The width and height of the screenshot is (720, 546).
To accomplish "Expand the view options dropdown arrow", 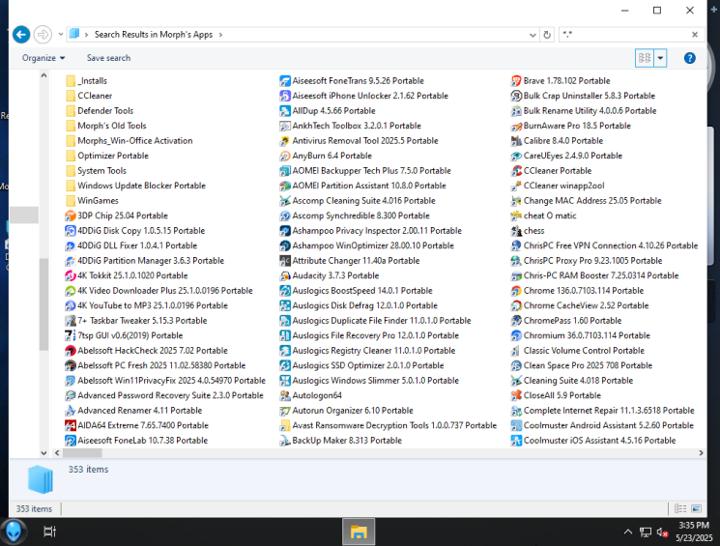I will pyautogui.click(x=660, y=58).
